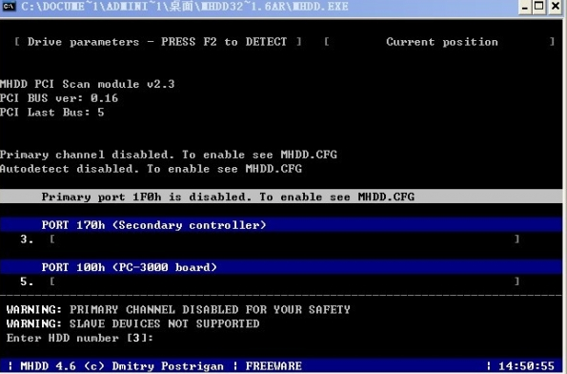
Task: Click the FREEWARE label in status bar
Action: (x=273, y=366)
